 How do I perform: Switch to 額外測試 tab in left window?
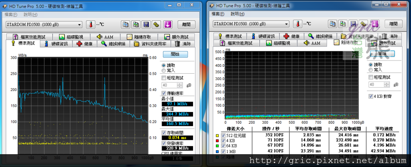coord(176,37)
